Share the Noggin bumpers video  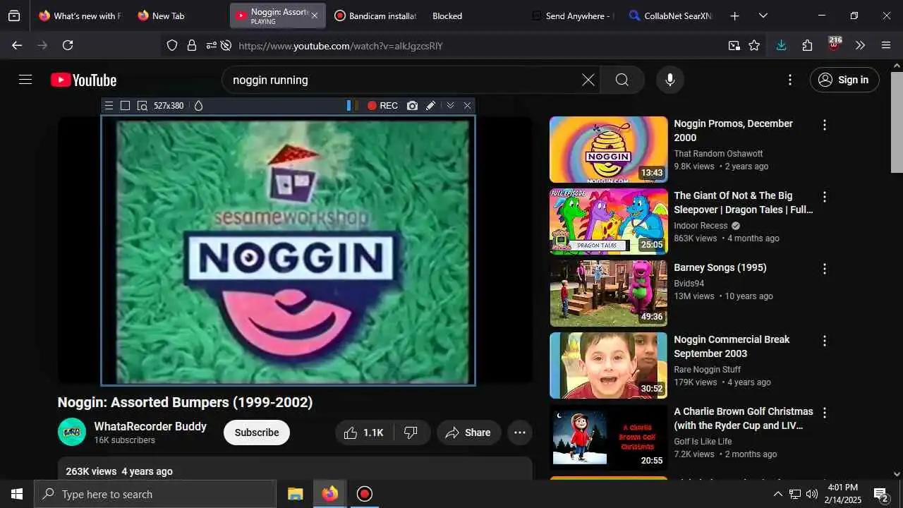tap(468, 433)
